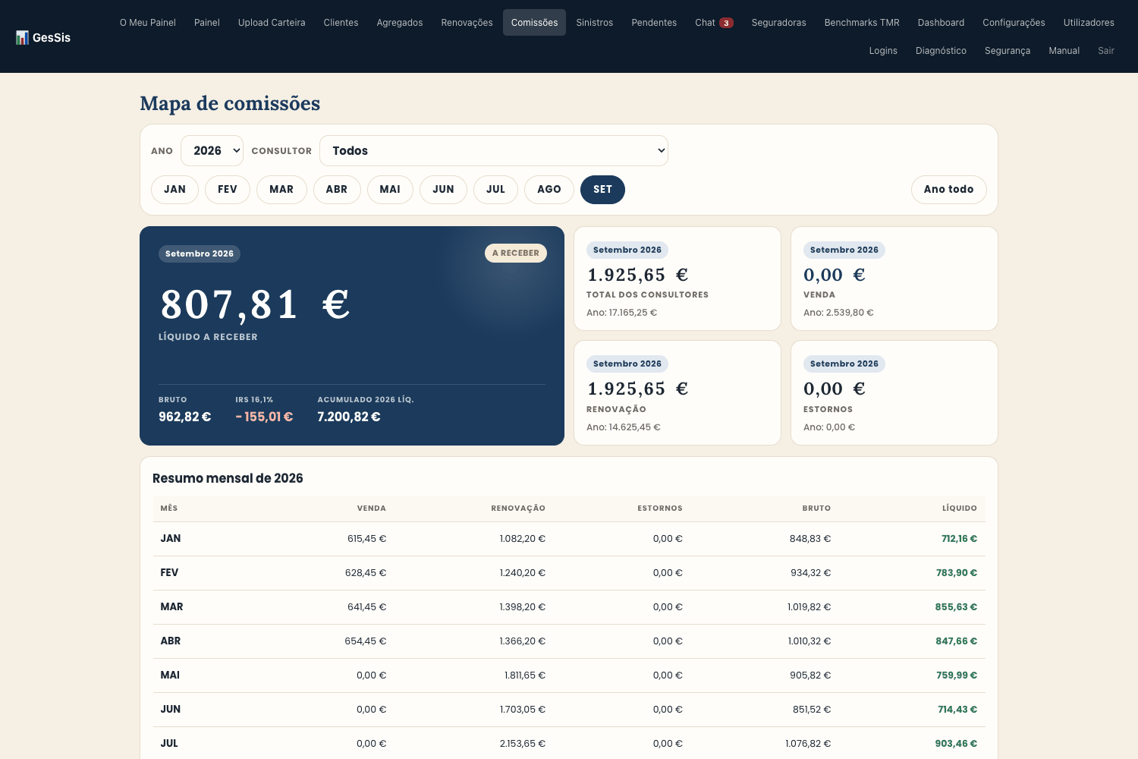The image size is (1138, 759).
Task: Select the JUN month pill
Action: (443, 190)
